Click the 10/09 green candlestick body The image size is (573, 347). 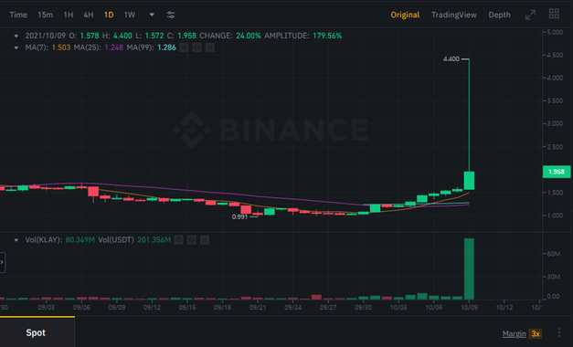(x=469, y=181)
